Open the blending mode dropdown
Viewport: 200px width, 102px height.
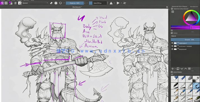point(35,3)
